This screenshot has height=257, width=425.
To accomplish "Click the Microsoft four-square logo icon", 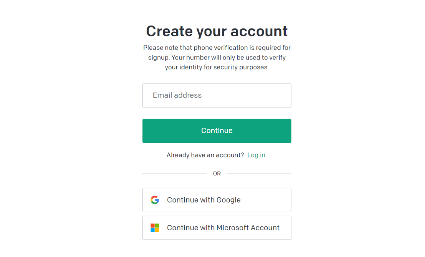I will (155, 228).
